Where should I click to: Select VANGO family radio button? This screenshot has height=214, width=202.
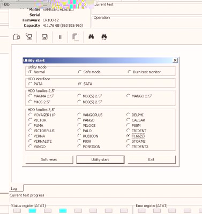tap(30, 147)
